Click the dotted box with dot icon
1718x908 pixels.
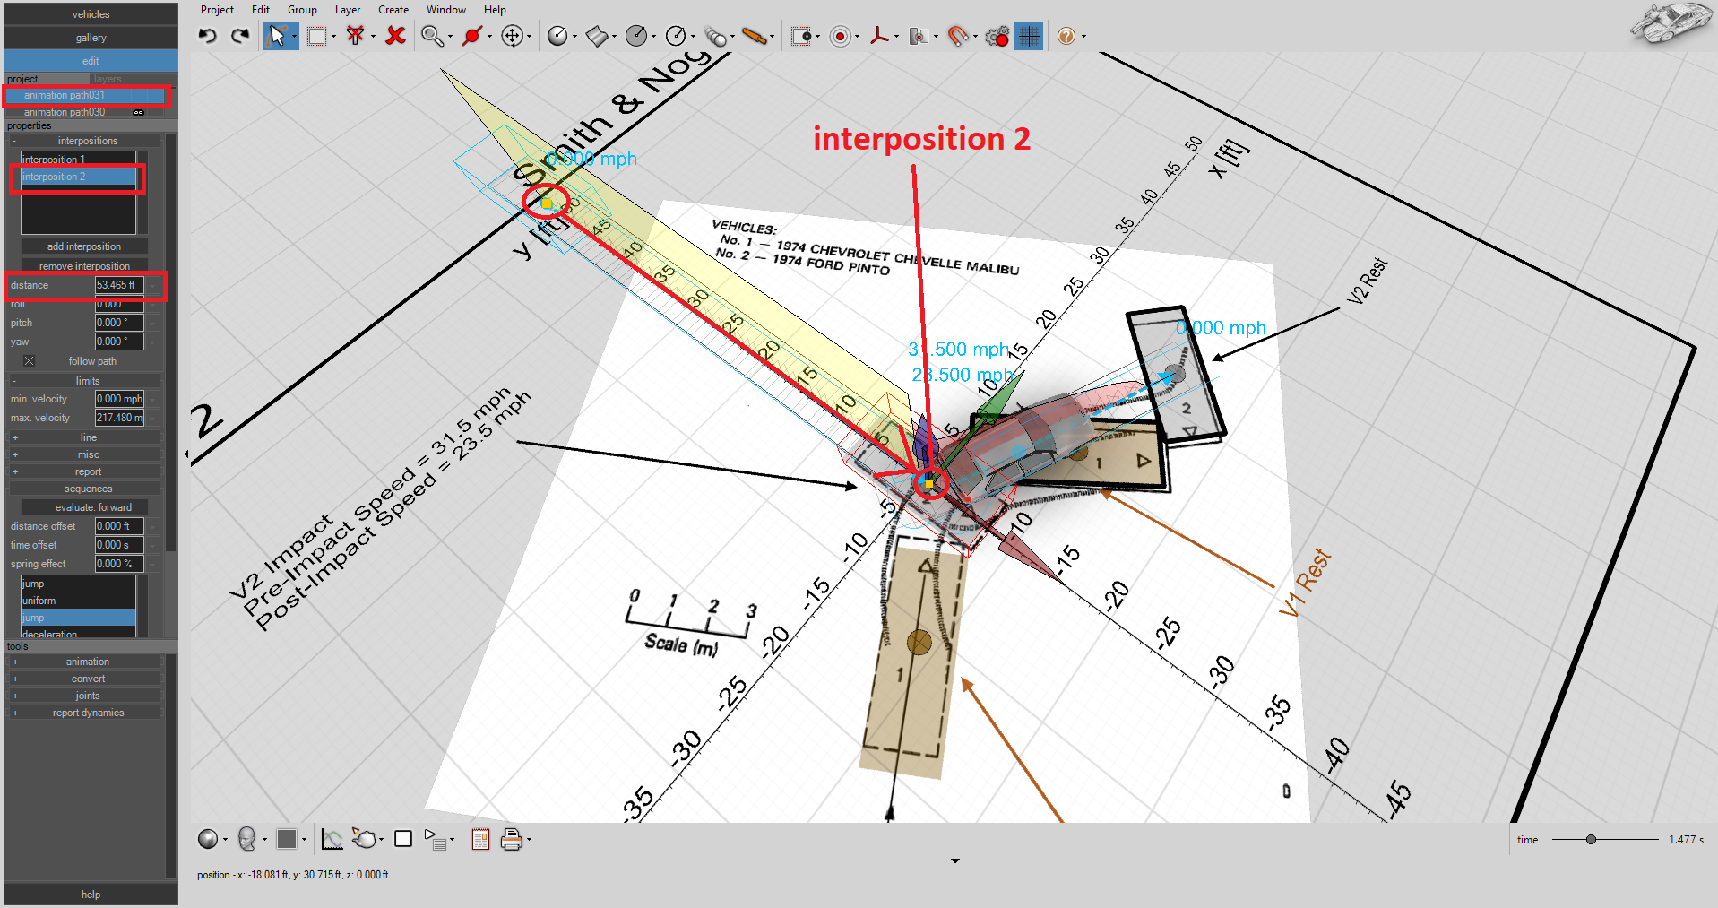tap(801, 36)
